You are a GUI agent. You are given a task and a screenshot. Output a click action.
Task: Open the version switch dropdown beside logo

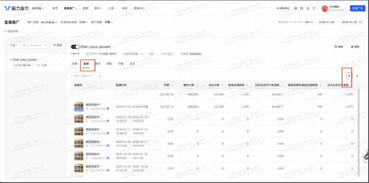(38, 8)
